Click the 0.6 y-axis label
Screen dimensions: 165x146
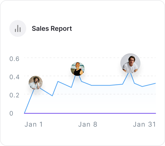pyautogui.click(x=15, y=59)
